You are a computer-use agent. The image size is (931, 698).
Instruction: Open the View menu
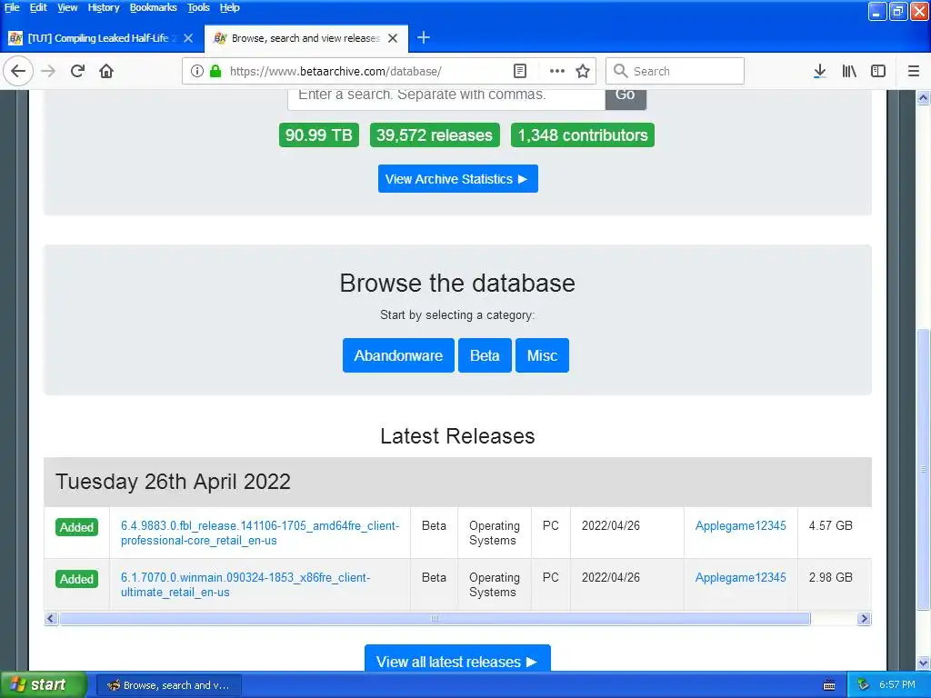pyautogui.click(x=67, y=7)
